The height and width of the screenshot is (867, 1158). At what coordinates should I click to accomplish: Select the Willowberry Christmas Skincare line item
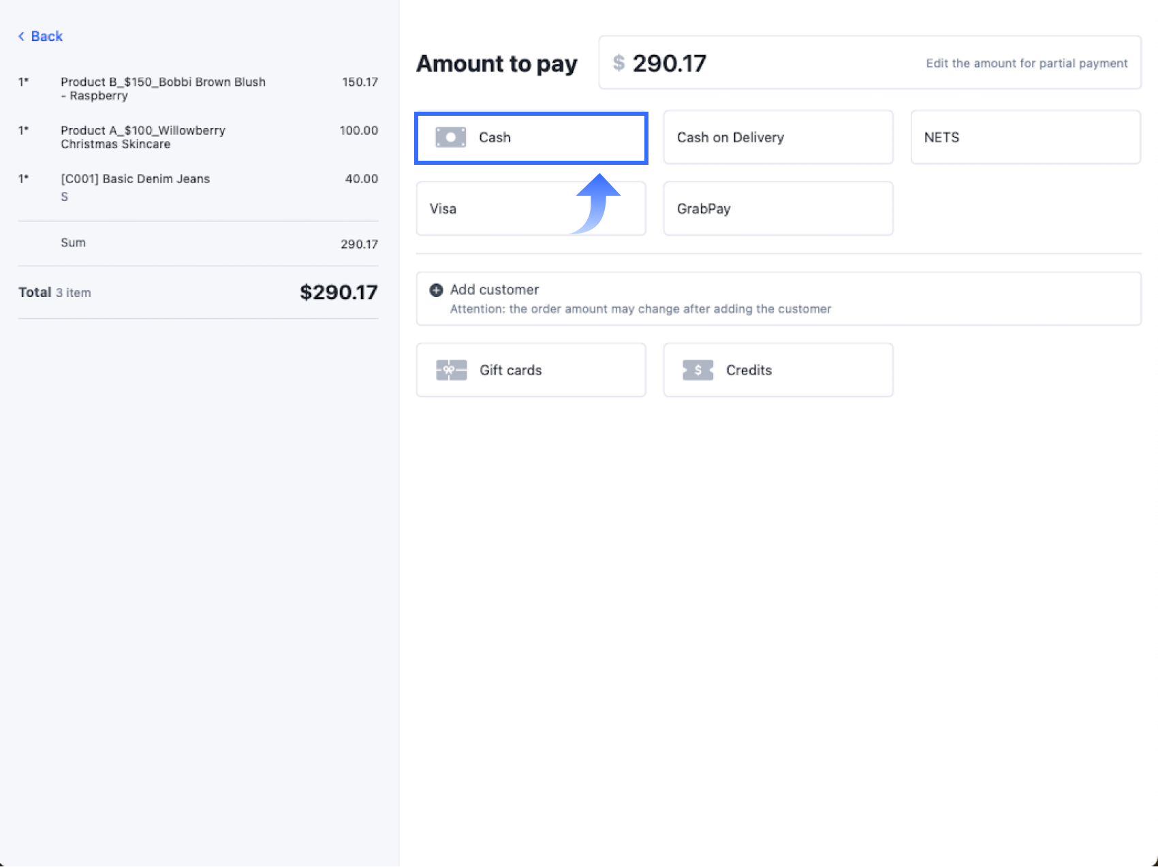point(143,137)
